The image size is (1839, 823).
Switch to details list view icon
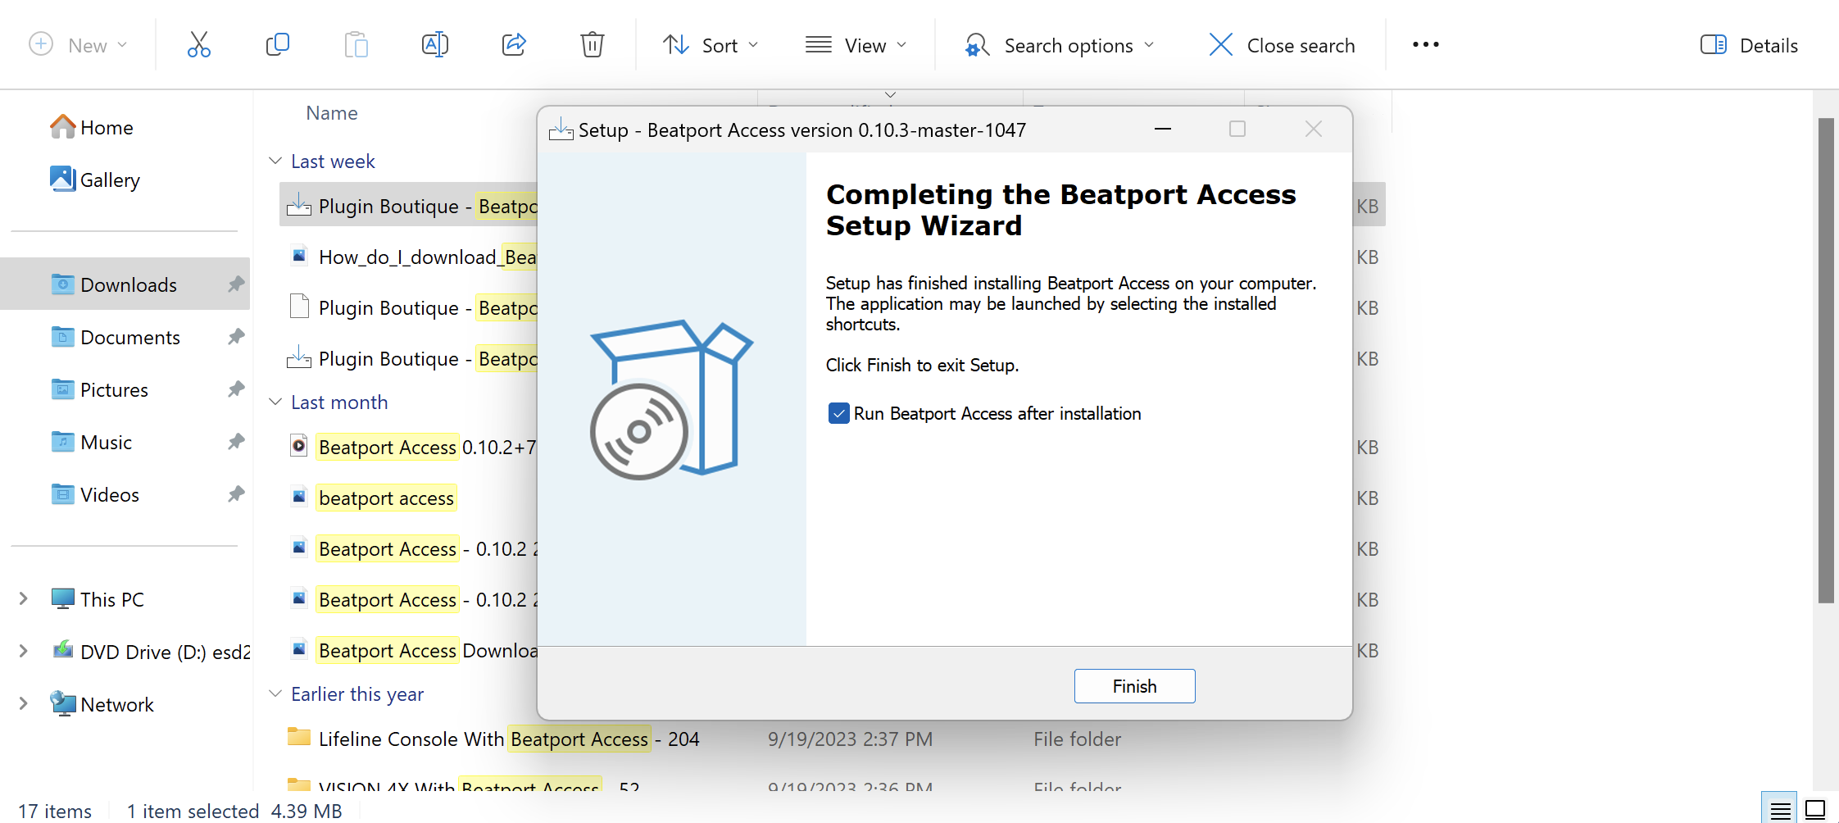[x=1780, y=810]
